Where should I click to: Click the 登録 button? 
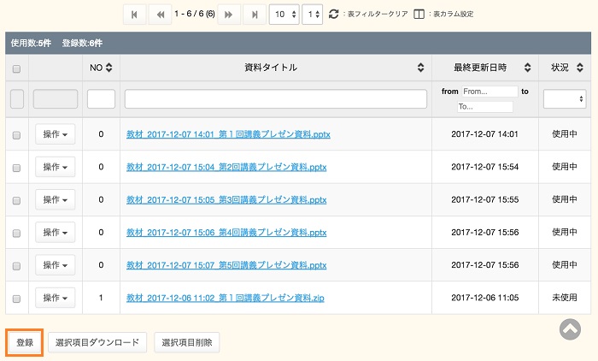(x=25, y=342)
